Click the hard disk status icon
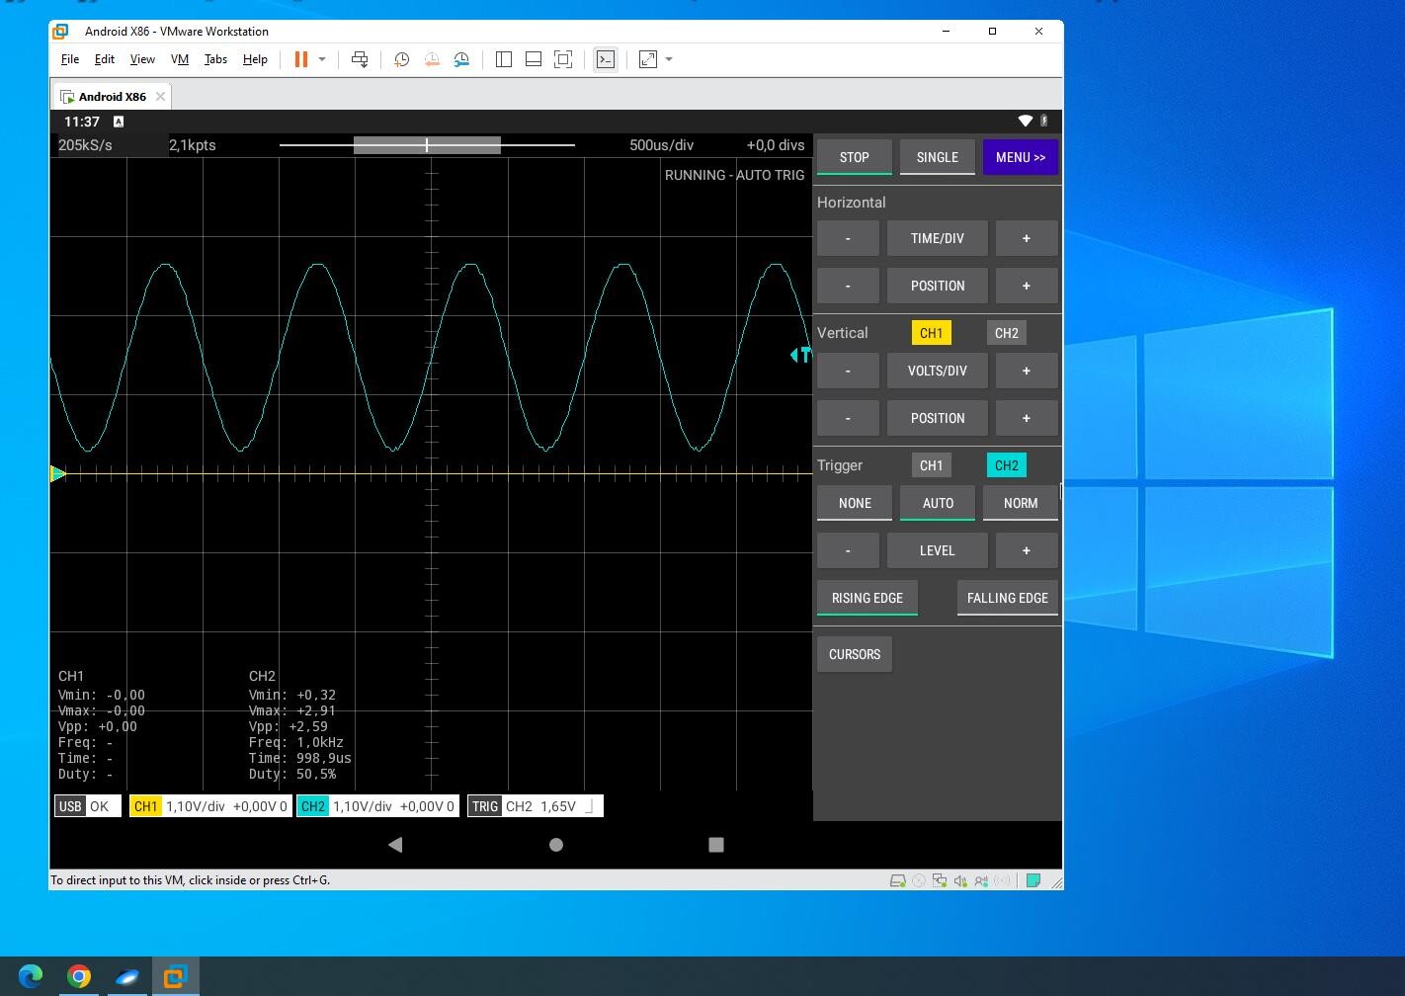Image resolution: width=1405 pixels, height=996 pixels. [898, 880]
